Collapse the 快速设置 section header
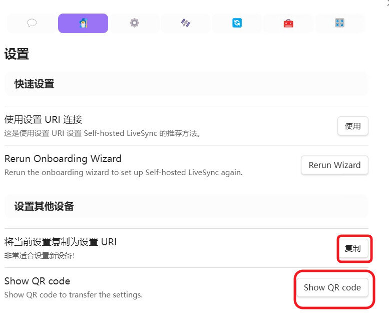The image size is (389, 316). (186, 84)
